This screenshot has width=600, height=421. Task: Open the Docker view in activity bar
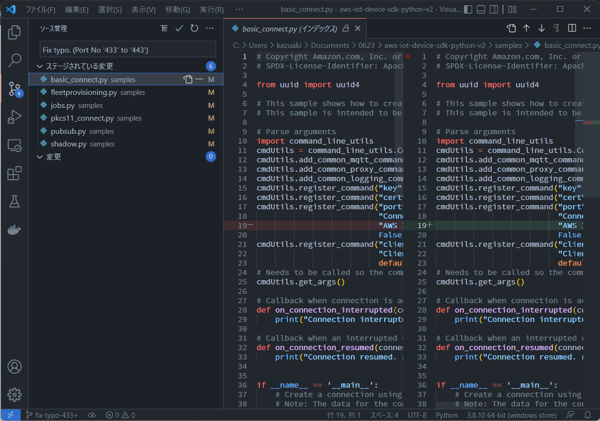pos(15,230)
